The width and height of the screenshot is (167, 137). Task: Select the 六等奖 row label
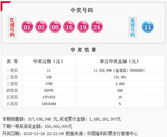point(12,104)
